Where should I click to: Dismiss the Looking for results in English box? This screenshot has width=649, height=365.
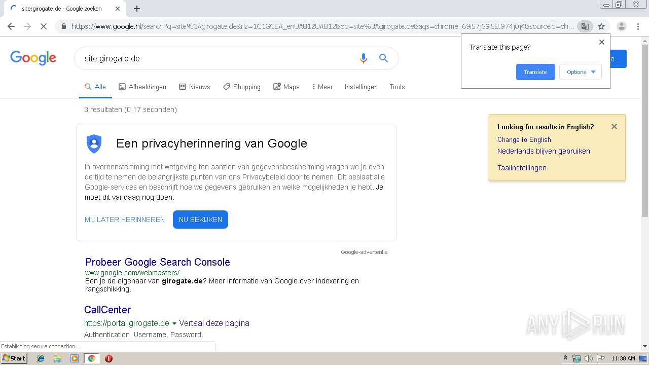pos(614,127)
